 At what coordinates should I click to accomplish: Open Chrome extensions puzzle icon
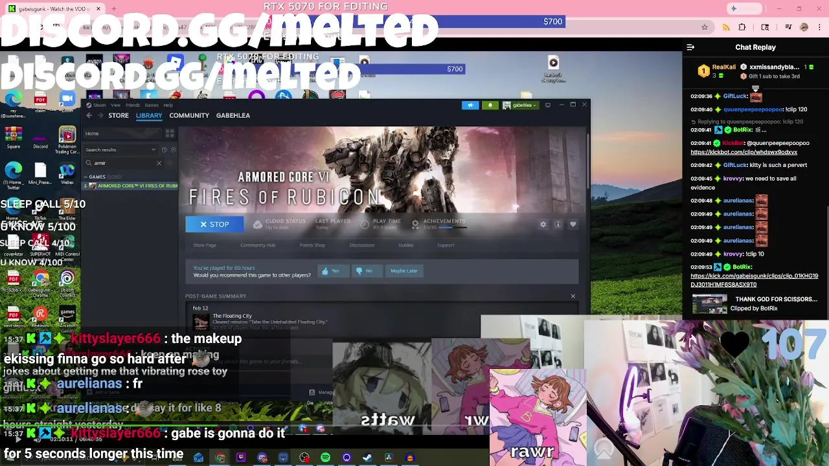pyautogui.click(x=742, y=27)
